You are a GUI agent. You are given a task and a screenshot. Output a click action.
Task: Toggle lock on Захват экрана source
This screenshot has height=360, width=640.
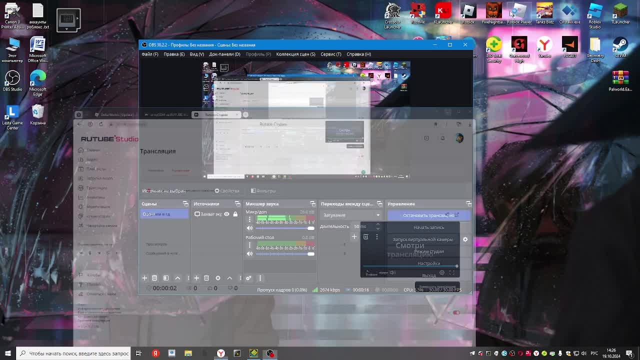[235, 214]
